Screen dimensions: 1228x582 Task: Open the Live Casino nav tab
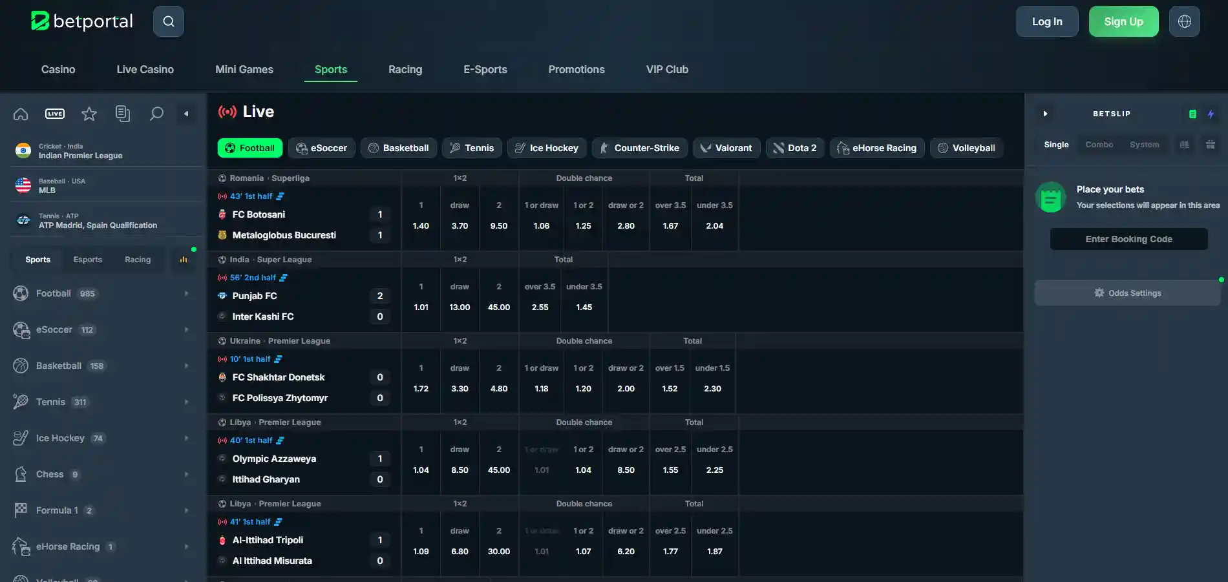click(x=145, y=69)
